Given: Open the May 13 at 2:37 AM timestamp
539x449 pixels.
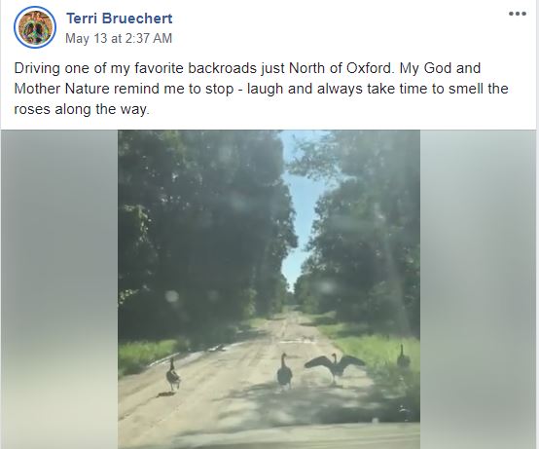Looking at the screenshot, I should tap(119, 38).
